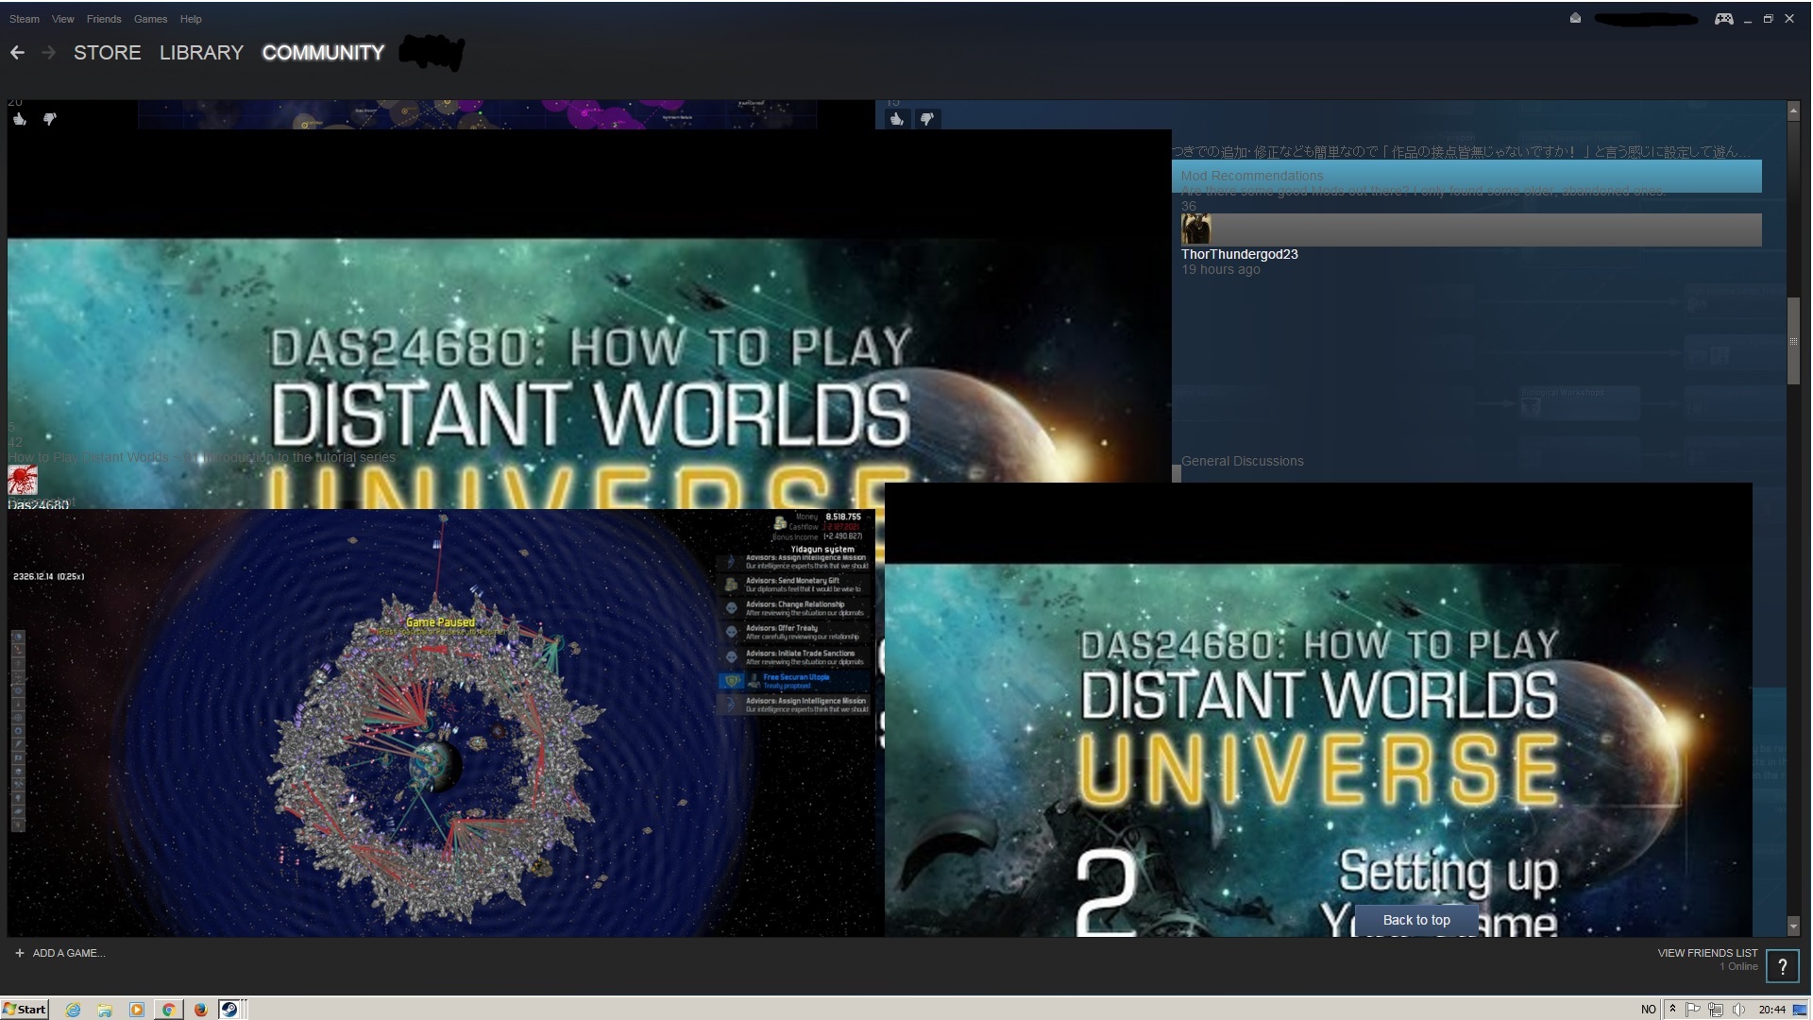
Task: Thumbs up the left screenshot post
Action: pos(20,119)
